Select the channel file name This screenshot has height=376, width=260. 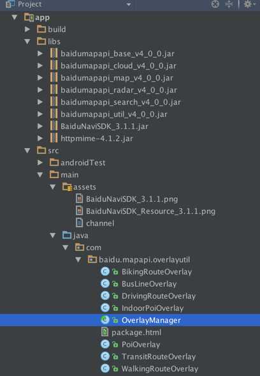(100, 223)
